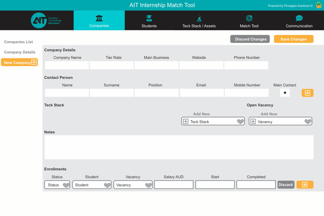The image size is (324, 216).
Task: Click the microscope Teck Stack icon
Action: click(x=199, y=18)
